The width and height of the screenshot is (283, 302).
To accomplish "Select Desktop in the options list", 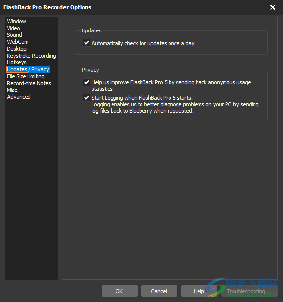I will (17, 49).
